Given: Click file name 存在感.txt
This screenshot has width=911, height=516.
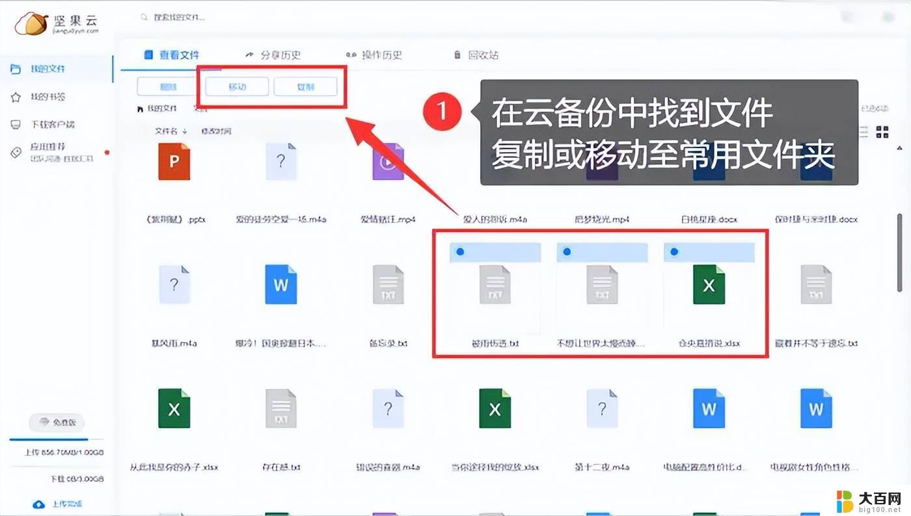Looking at the screenshot, I should pyautogui.click(x=281, y=467).
